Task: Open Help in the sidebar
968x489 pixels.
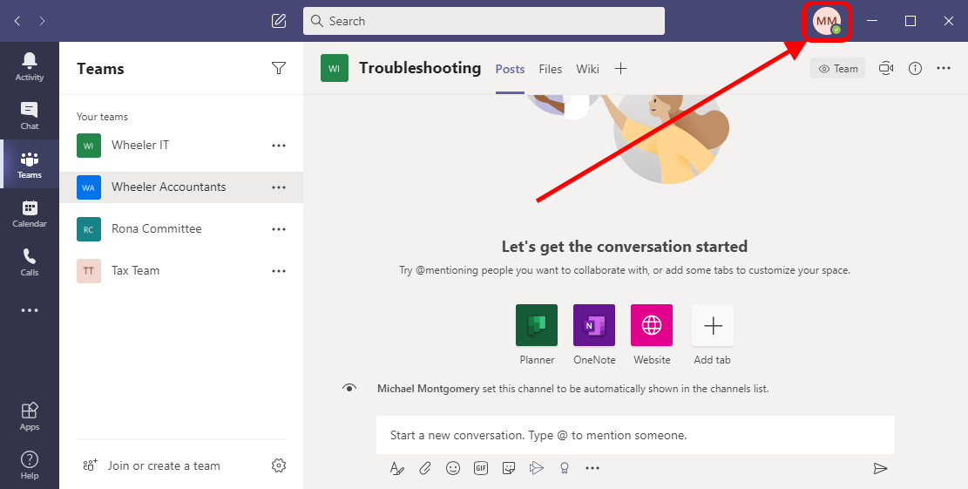Action: pos(29,465)
